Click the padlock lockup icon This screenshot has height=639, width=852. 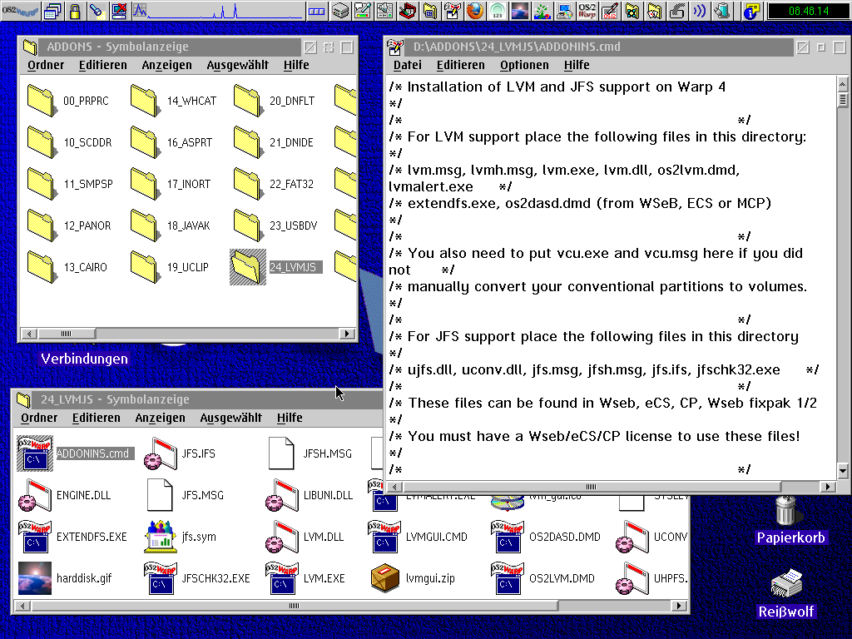[x=75, y=11]
